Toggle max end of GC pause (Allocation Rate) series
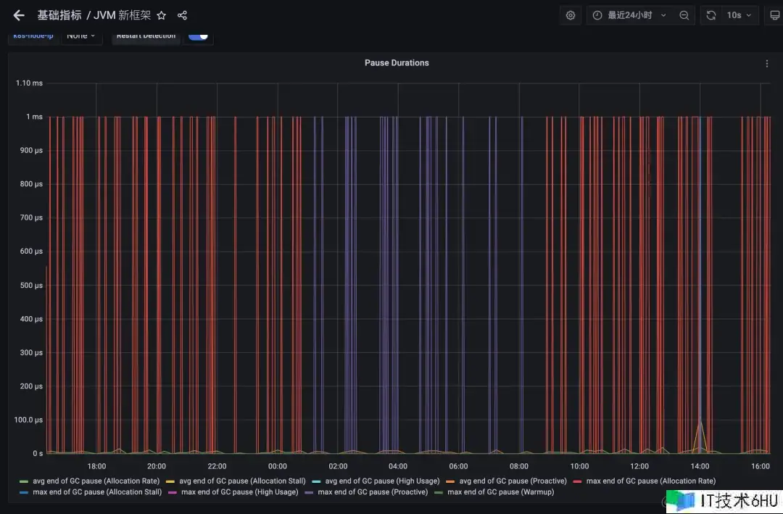Image resolution: width=783 pixels, height=514 pixels. tap(650, 481)
